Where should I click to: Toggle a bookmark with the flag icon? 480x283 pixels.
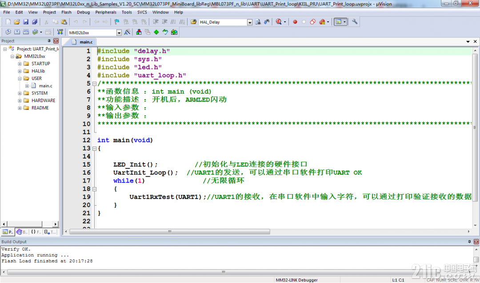[116, 22]
